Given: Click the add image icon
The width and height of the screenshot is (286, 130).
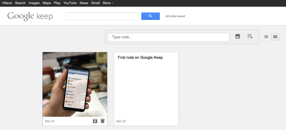Looking at the screenshot, I should [238, 37].
